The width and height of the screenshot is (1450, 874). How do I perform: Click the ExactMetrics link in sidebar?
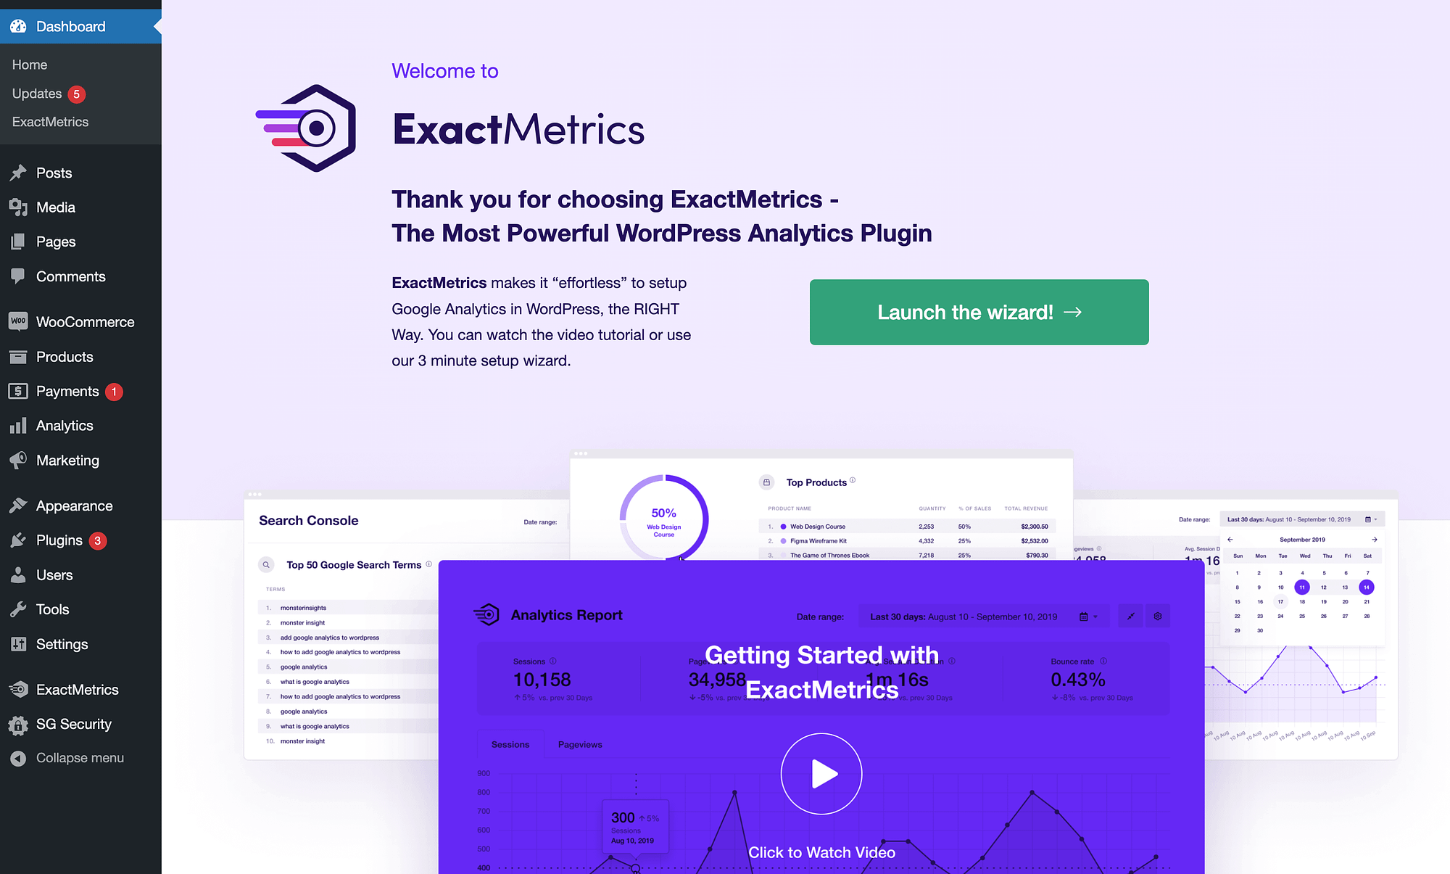pyautogui.click(x=50, y=121)
